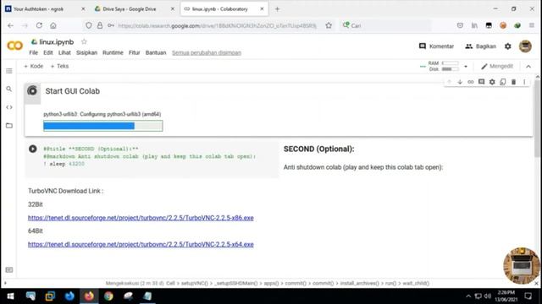Screen dimensions: 542x304
Task: Open the Firefox hamburger menu
Action: click(x=532, y=25)
